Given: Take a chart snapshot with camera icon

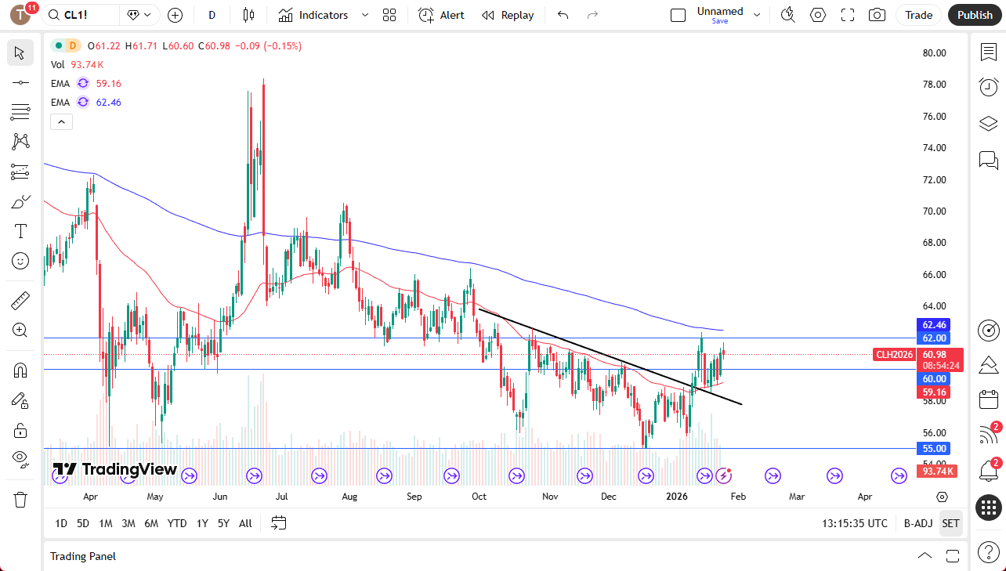Looking at the screenshot, I should click(878, 15).
